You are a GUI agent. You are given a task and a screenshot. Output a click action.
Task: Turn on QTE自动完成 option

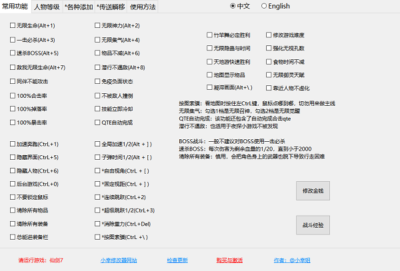(97, 123)
